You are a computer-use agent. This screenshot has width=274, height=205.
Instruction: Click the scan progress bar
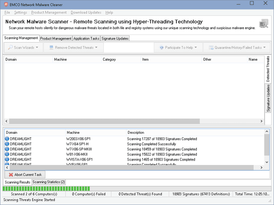137,188
